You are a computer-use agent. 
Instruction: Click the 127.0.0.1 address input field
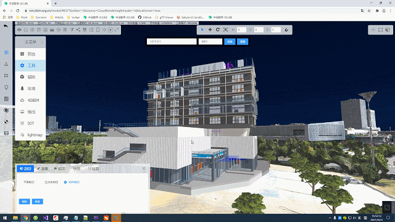(x=172, y=41)
